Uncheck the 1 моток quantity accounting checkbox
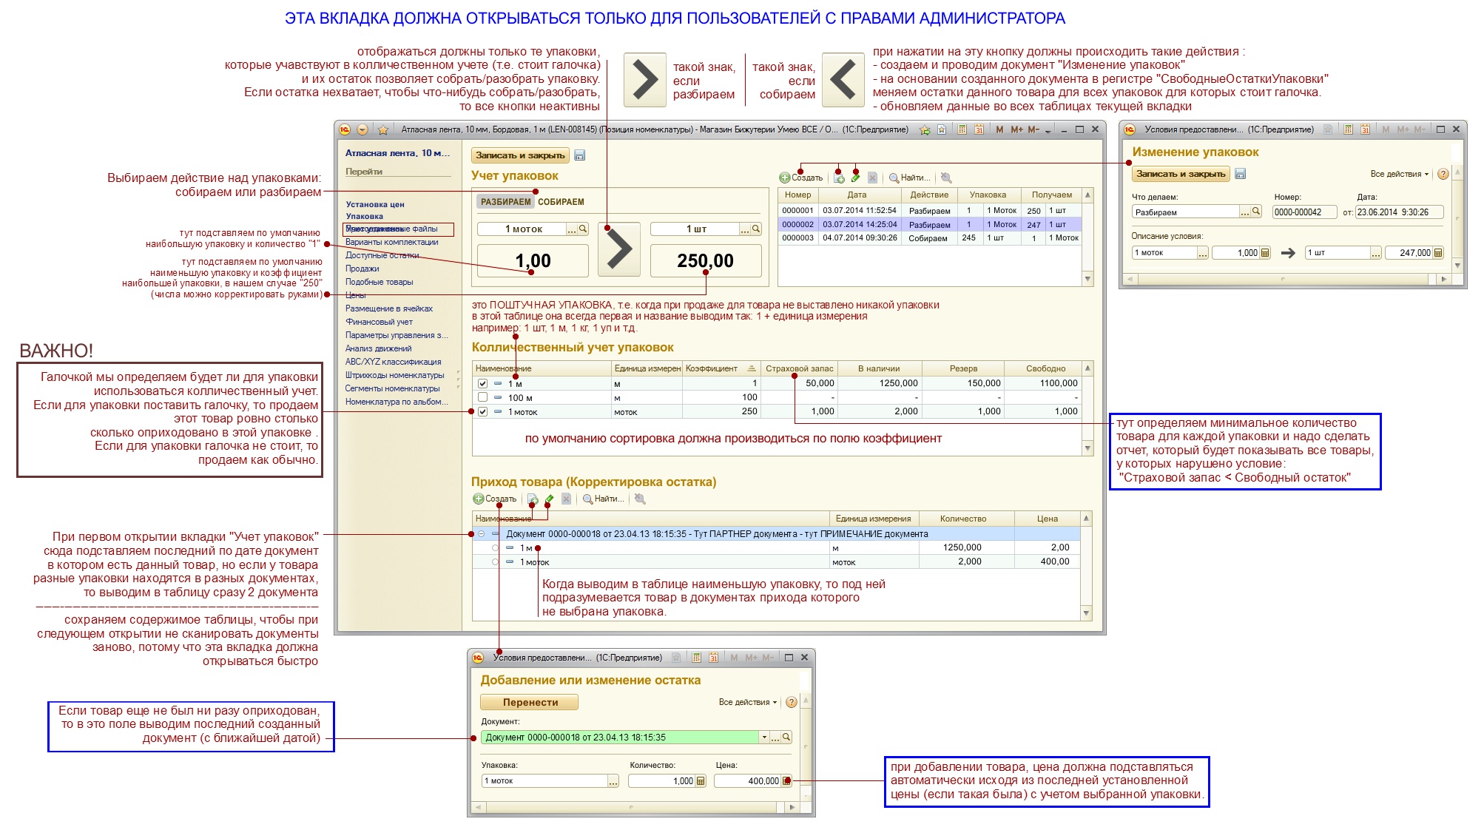Image resolution: width=1484 pixels, height=830 pixels. [x=482, y=412]
